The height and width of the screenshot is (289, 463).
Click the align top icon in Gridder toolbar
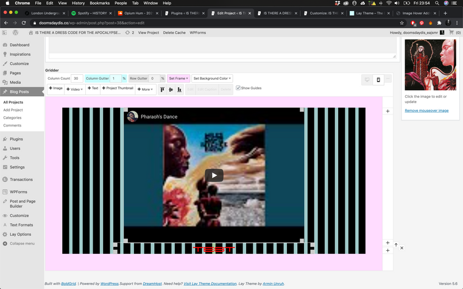pos(162,89)
